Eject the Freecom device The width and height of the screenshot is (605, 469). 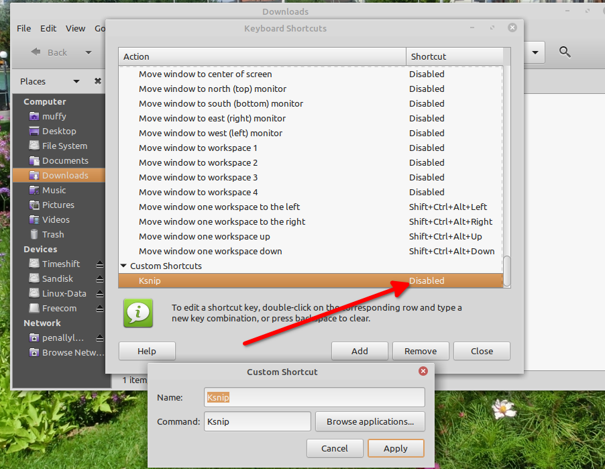(99, 309)
